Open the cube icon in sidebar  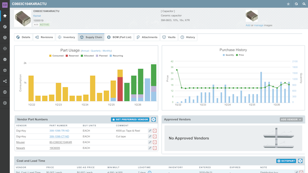click(5, 70)
